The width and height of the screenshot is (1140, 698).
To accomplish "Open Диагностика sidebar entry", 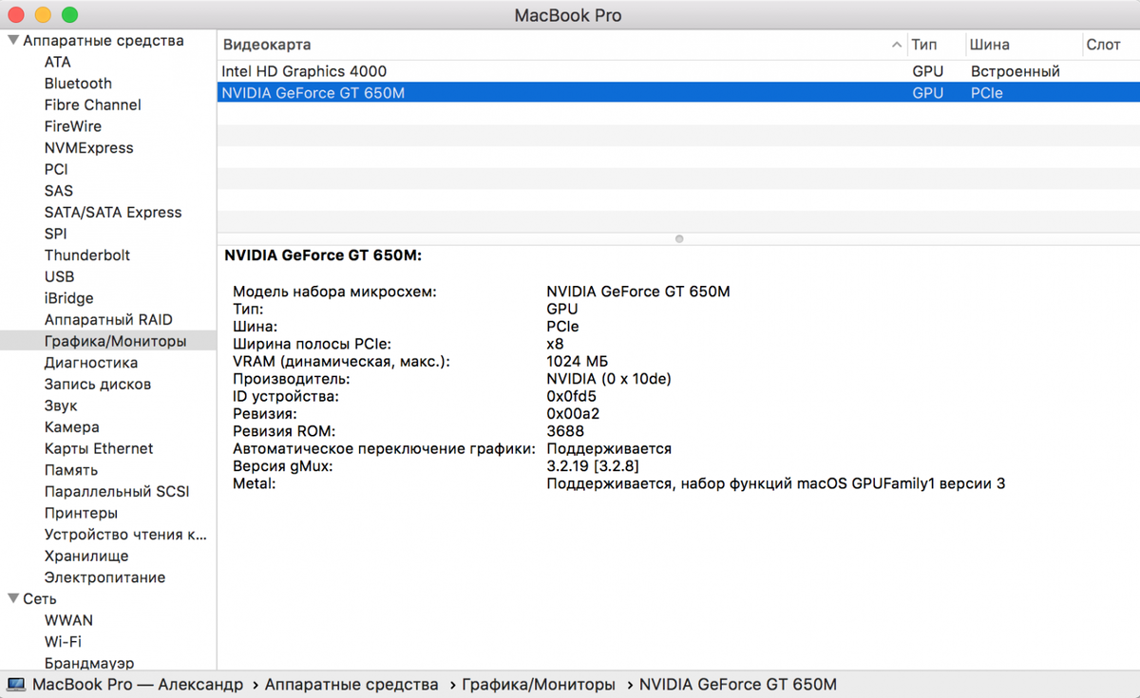I will click(91, 363).
